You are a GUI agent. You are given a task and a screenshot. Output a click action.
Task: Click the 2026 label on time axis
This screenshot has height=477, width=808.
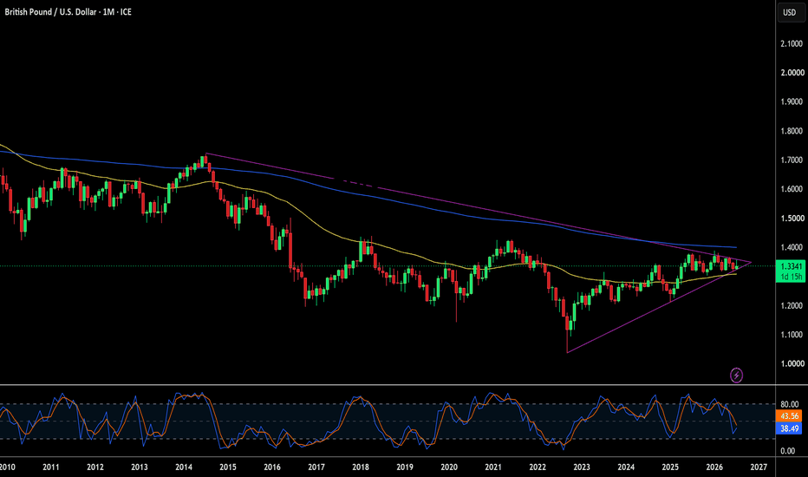click(x=714, y=467)
